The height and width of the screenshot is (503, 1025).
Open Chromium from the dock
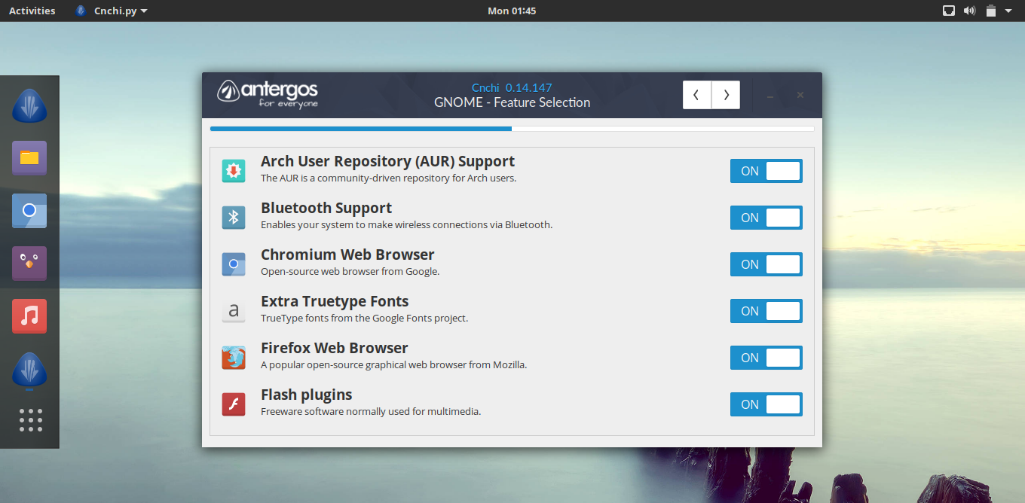(29, 211)
